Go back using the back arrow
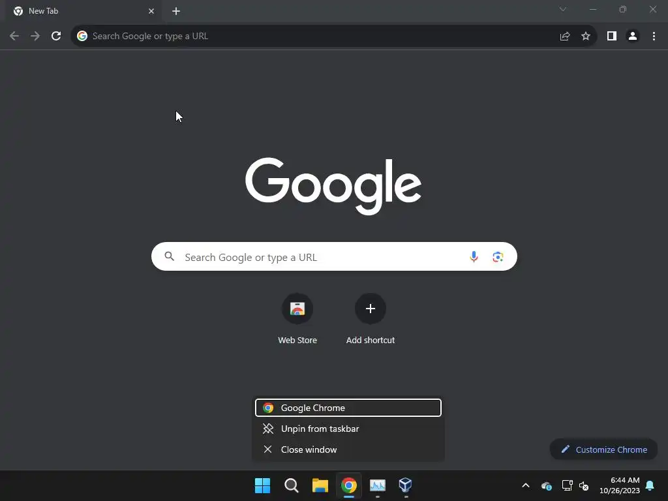The image size is (668, 501). point(14,37)
